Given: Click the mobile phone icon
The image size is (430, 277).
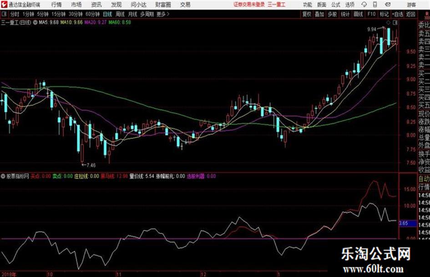Looking at the screenshot, I should pos(375,5).
